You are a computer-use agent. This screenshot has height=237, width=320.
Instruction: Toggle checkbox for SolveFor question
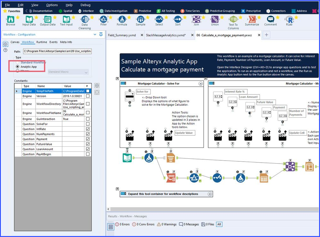pyautogui.click(x=88, y=124)
